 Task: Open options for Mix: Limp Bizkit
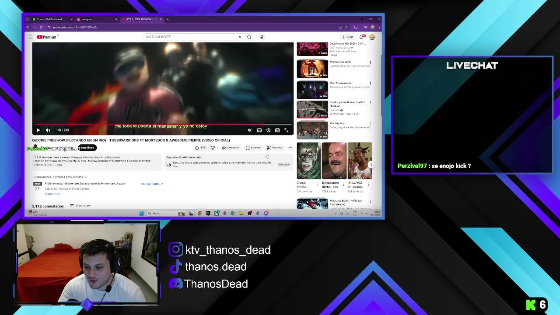click(371, 201)
